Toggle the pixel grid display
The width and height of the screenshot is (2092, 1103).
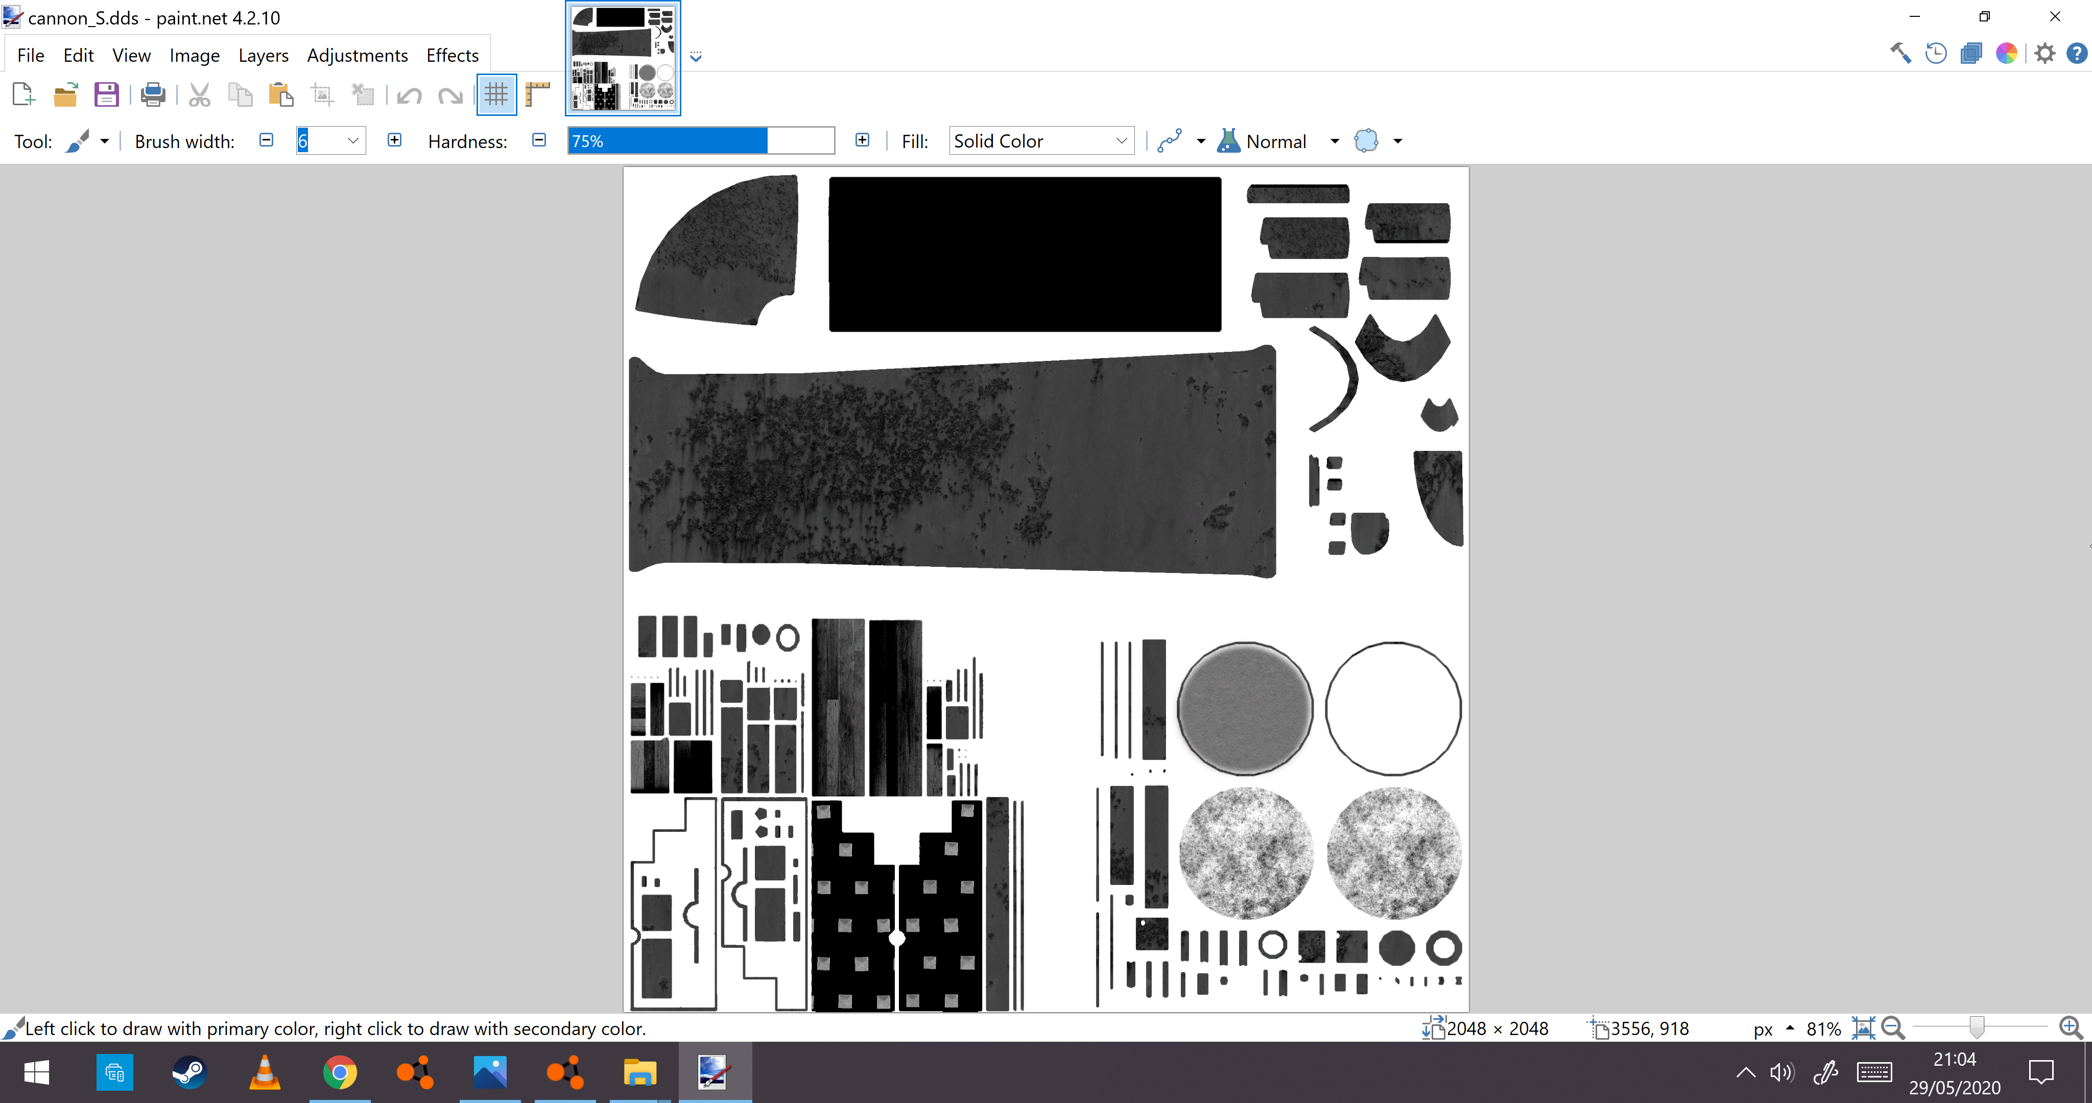click(x=496, y=95)
